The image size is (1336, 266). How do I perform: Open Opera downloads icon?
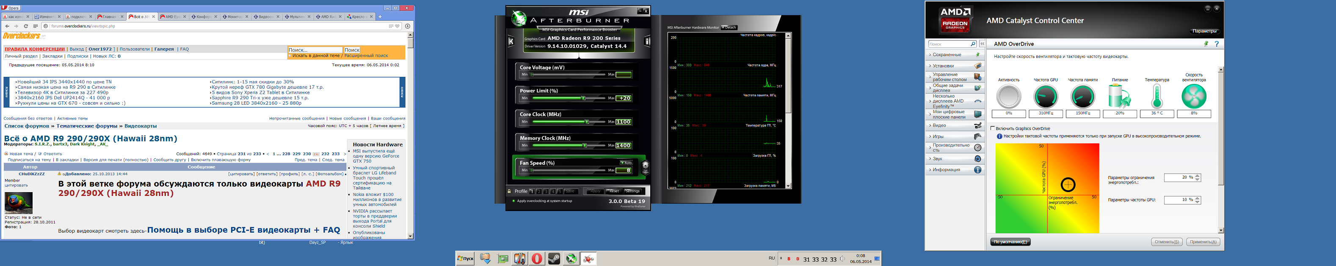click(408, 26)
